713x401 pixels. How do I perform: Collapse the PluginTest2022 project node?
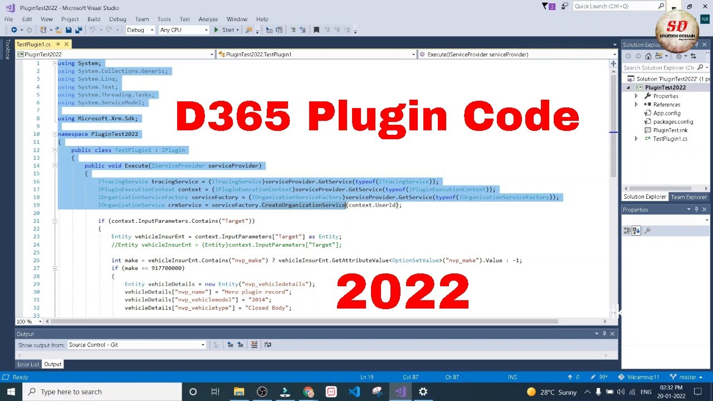click(629, 87)
